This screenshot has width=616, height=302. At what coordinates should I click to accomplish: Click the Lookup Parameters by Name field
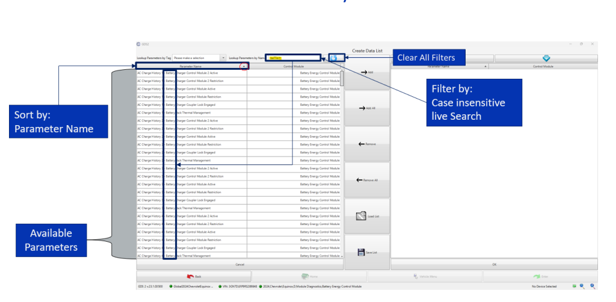pyautogui.click(x=293, y=58)
